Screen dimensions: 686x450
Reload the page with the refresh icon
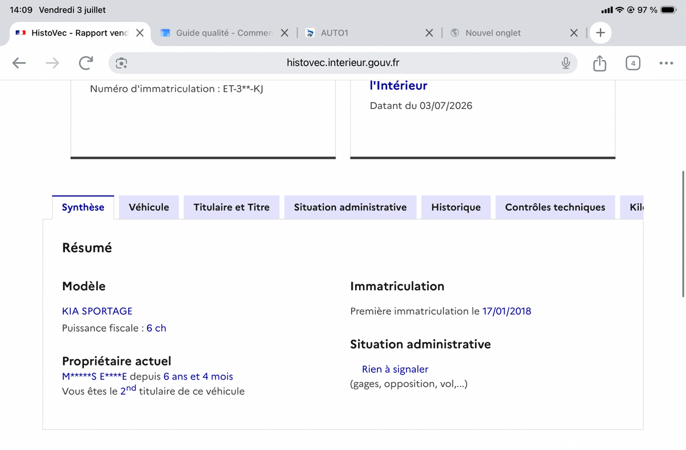coord(86,63)
